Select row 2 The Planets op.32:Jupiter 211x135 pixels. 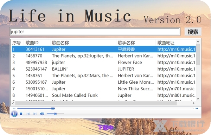coord(104,56)
